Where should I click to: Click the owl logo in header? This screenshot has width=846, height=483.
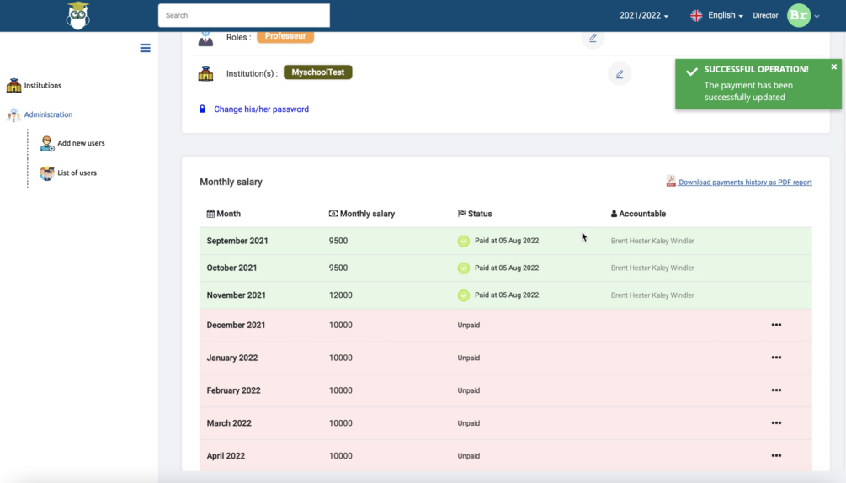(77, 16)
